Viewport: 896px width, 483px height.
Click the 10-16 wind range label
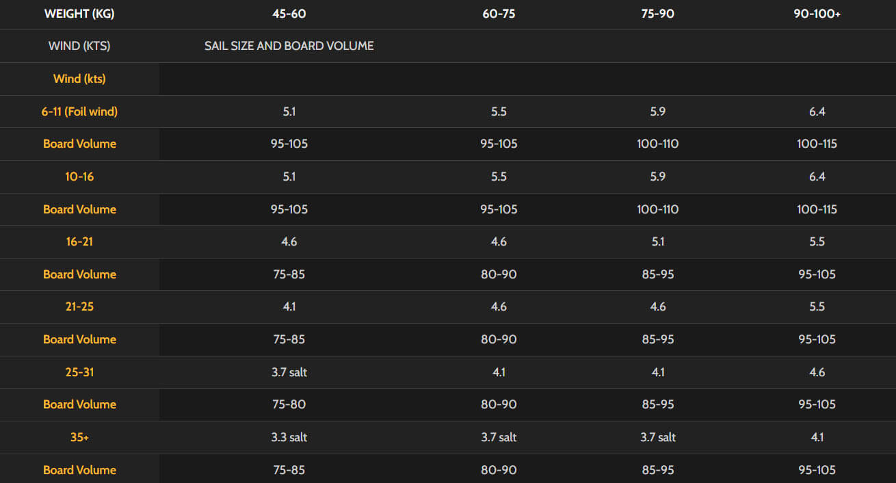[79, 177]
